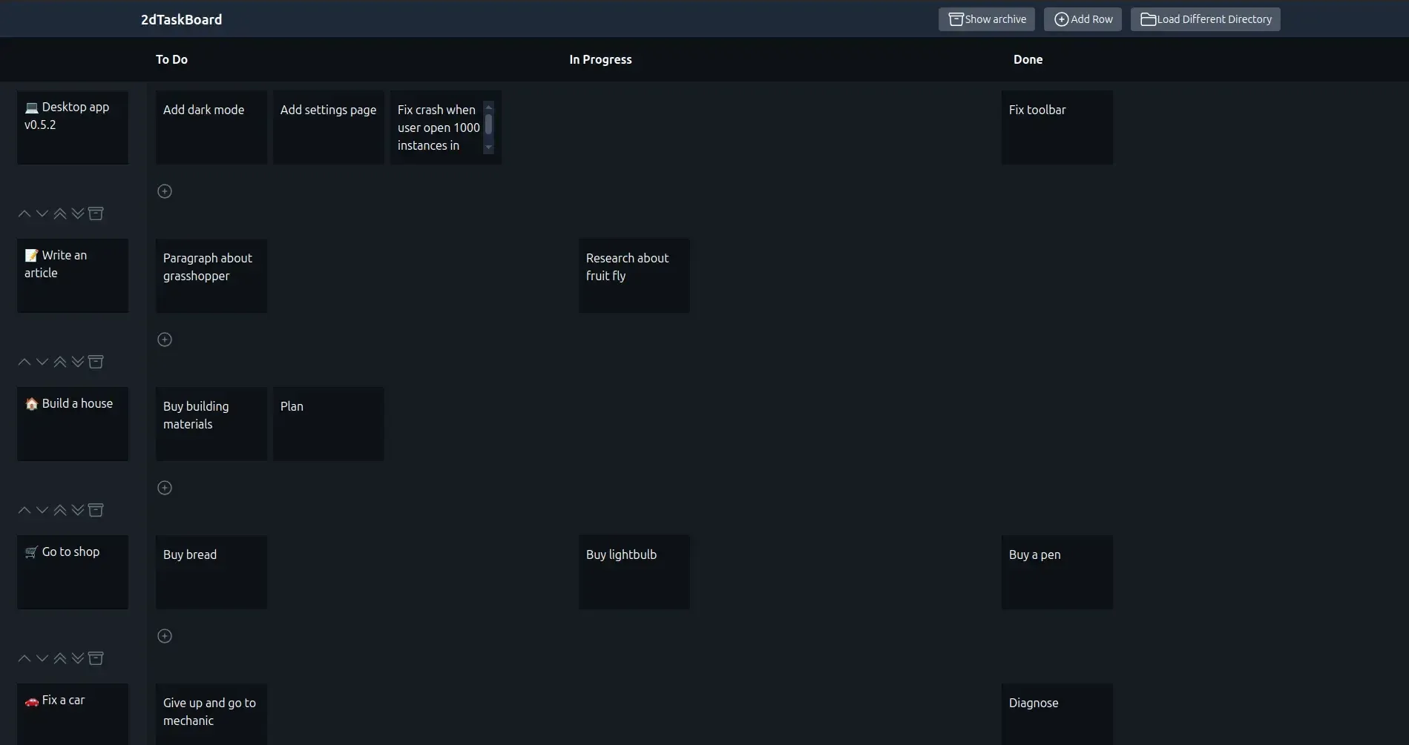The height and width of the screenshot is (745, 1409).
Task: Move the "Go to shop" row to top
Action: pos(59,658)
